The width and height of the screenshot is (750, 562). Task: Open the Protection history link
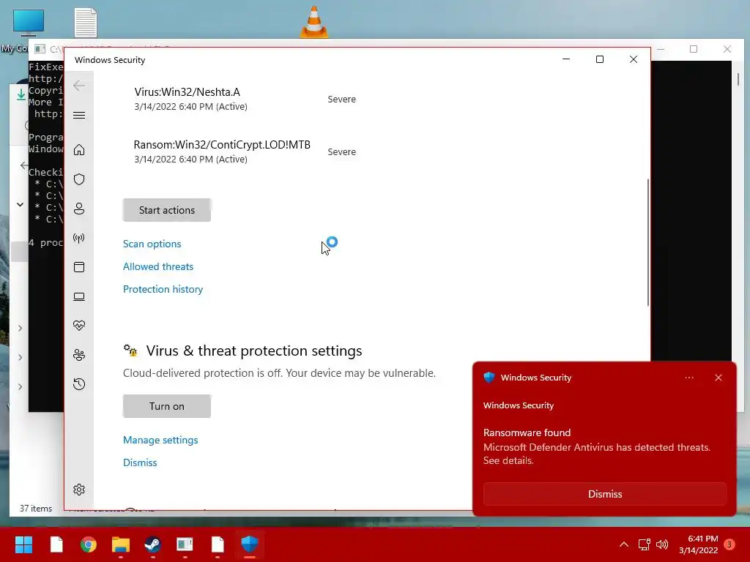tap(163, 289)
